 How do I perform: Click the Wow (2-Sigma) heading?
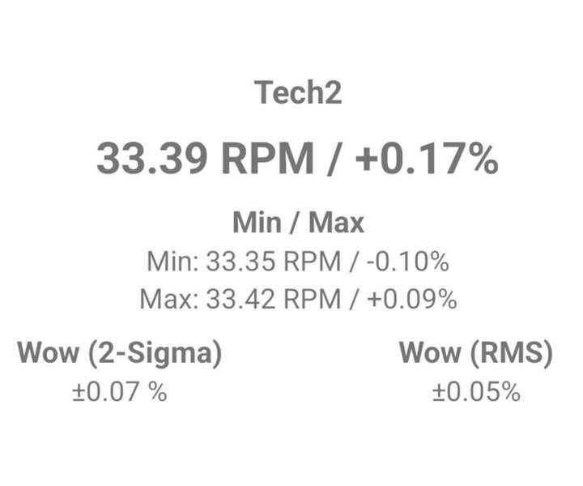coord(119,354)
